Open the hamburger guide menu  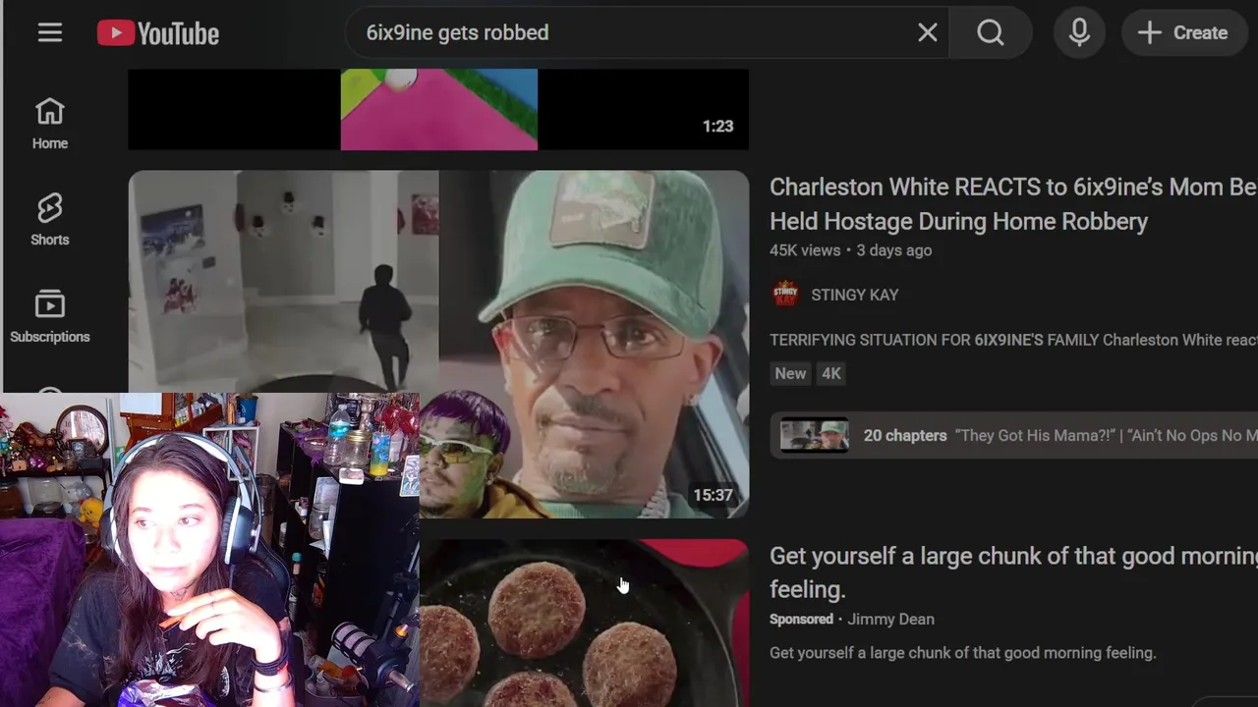pyautogui.click(x=50, y=32)
